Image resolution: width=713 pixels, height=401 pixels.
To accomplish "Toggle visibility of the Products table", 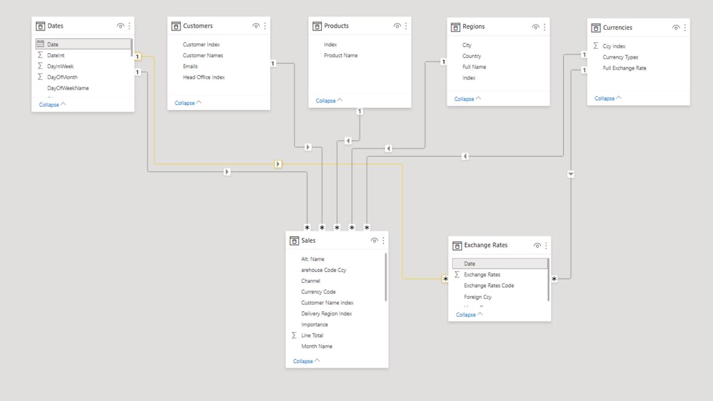I will (397, 26).
